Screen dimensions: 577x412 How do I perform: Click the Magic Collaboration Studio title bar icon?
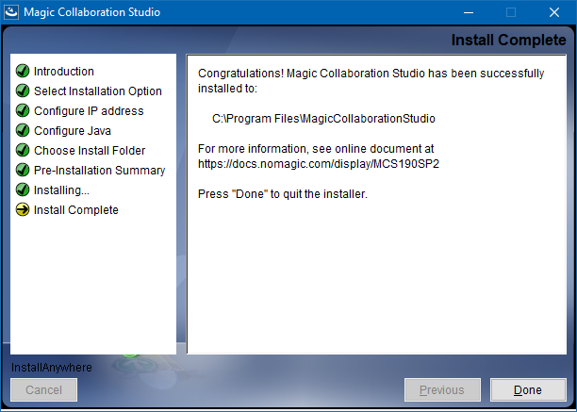(11, 12)
